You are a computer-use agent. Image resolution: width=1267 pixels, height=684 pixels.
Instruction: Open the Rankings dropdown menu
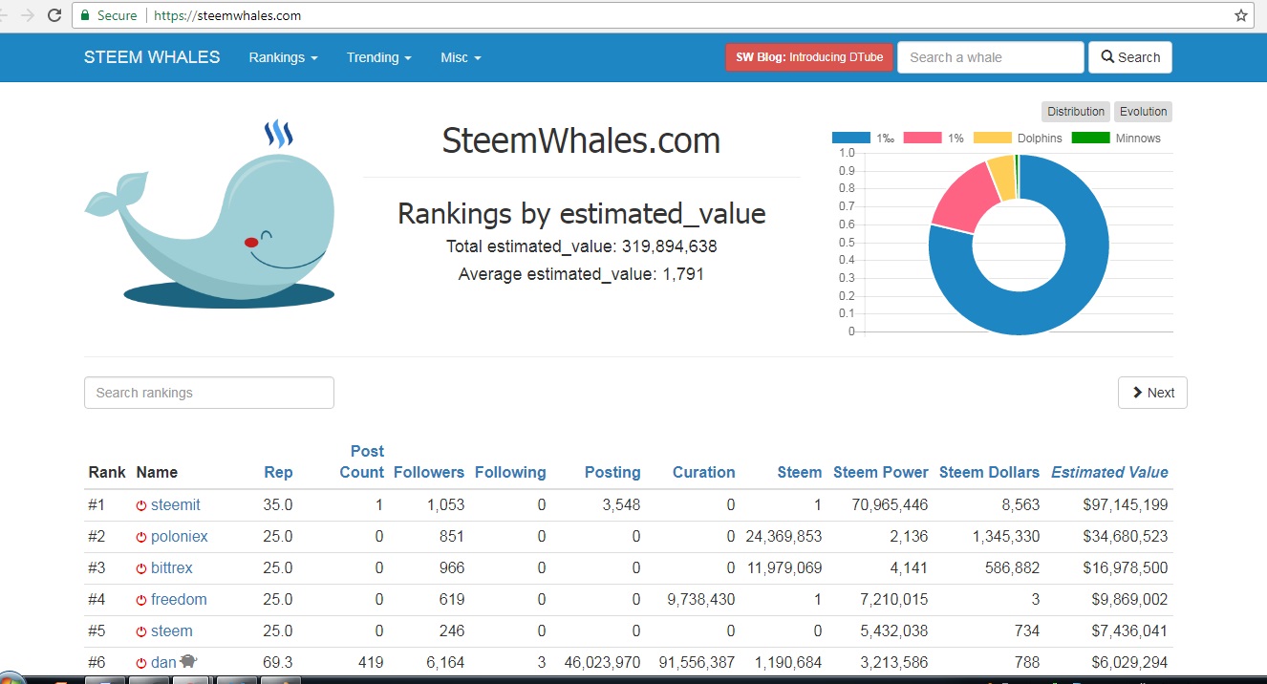pyautogui.click(x=283, y=57)
